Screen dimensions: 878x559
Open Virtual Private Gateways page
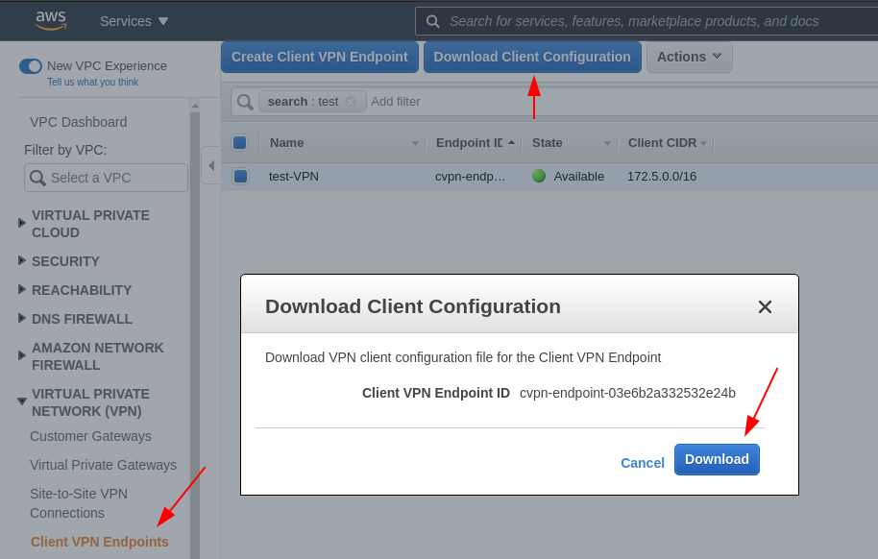coord(103,465)
